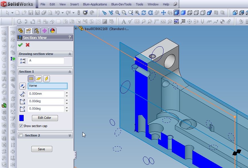The height and width of the screenshot is (168, 248).
Task: Choose Hidden Lines Removed display
Action: 203,13
